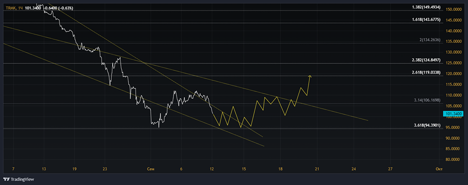
Task: Select the current price tag 101.3400 on the price axis
Action: coord(453,114)
